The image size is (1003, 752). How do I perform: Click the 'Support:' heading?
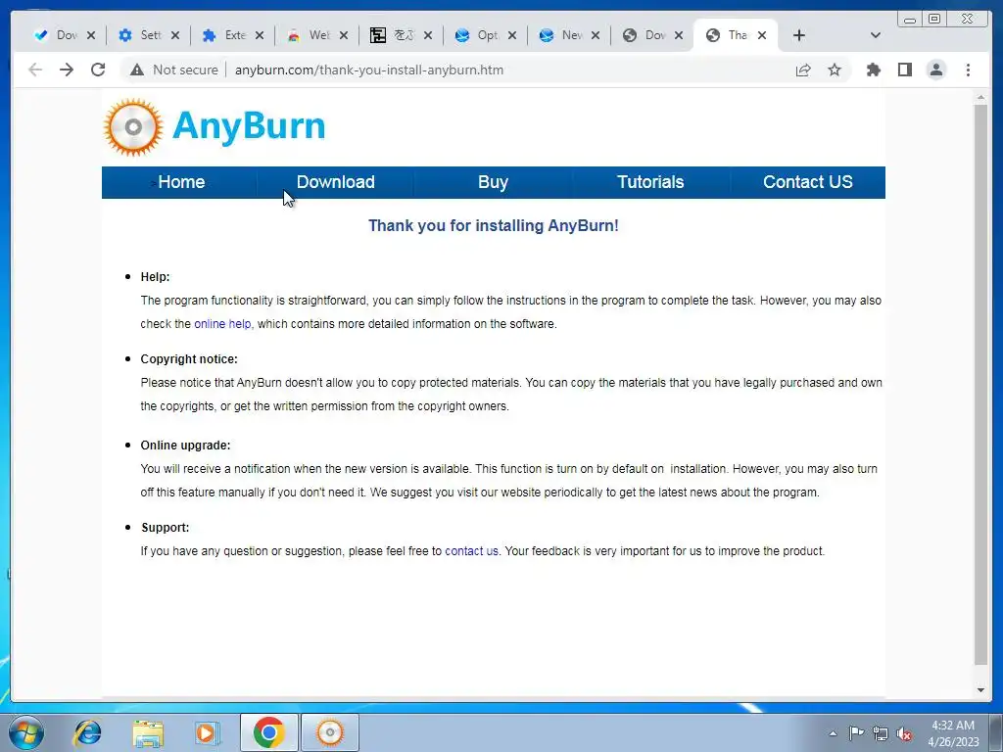point(165,528)
